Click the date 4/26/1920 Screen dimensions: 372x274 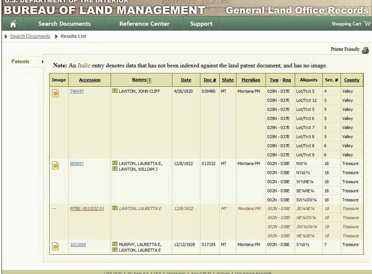183,91
